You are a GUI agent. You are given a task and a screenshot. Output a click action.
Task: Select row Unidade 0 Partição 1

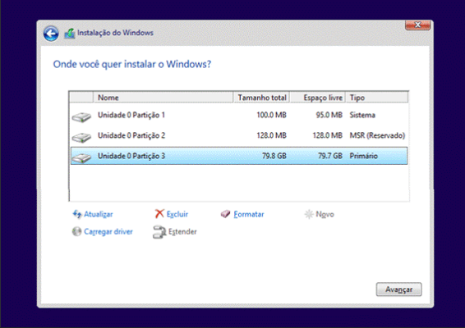[239, 115]
